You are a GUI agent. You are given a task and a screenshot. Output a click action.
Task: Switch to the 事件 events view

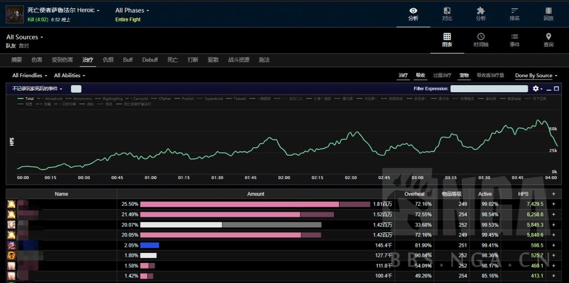(x=515, y=40)
